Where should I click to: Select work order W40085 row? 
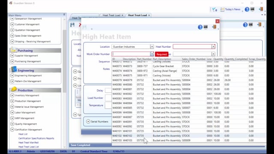189,108
